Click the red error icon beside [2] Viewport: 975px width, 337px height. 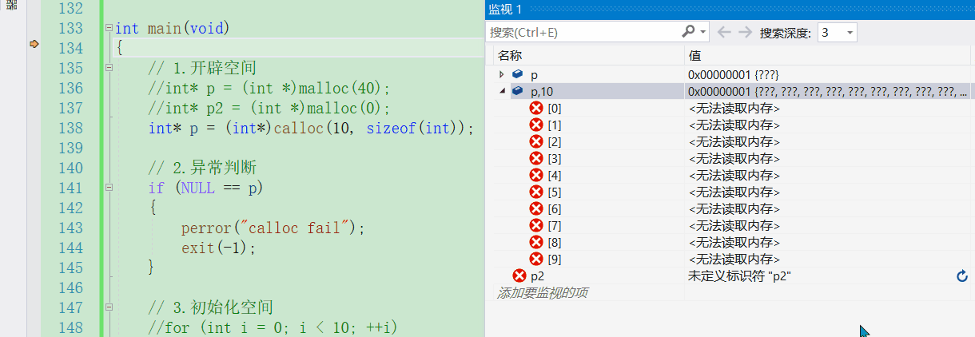(x=537, y=141)
